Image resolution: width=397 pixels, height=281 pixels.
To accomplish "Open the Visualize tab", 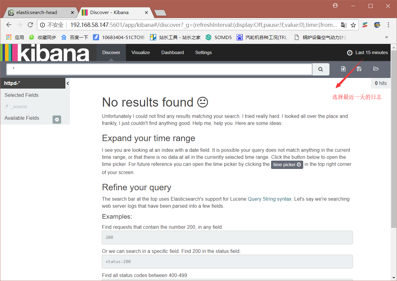I will (x=141, y=53).
